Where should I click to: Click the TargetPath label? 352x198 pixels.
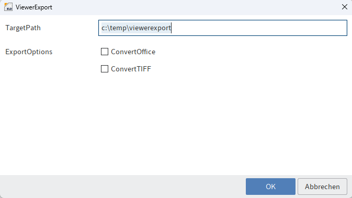[x=23, y=28]
